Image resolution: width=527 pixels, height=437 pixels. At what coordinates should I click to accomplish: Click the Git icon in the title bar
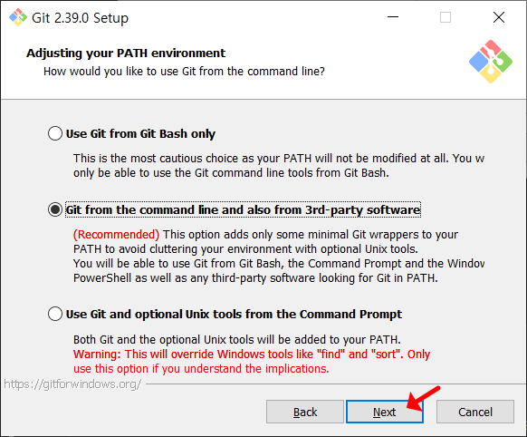pos(18,17)
